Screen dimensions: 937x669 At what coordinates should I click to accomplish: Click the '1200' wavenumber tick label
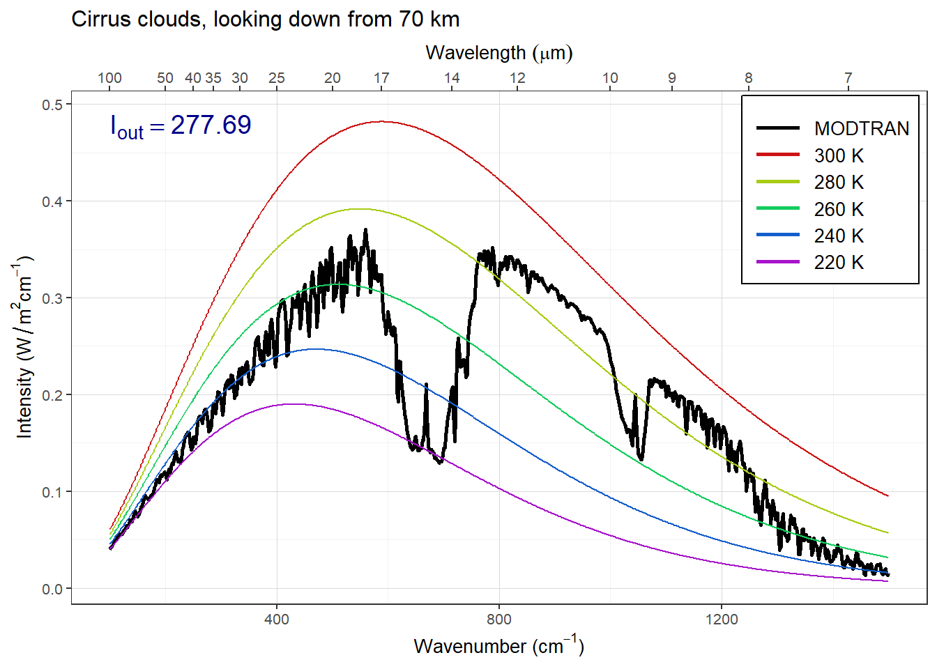pyautogui.click(x=722, y=619)
